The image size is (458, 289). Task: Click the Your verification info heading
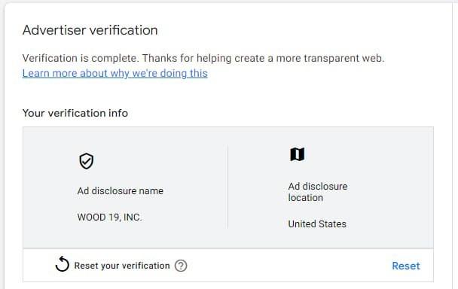point(75,113)
